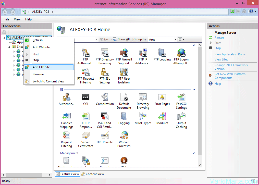259x185 pixels.
Task: Expand the address bar ALEXEY-PC8 arrow
Action: click(53, 12)
